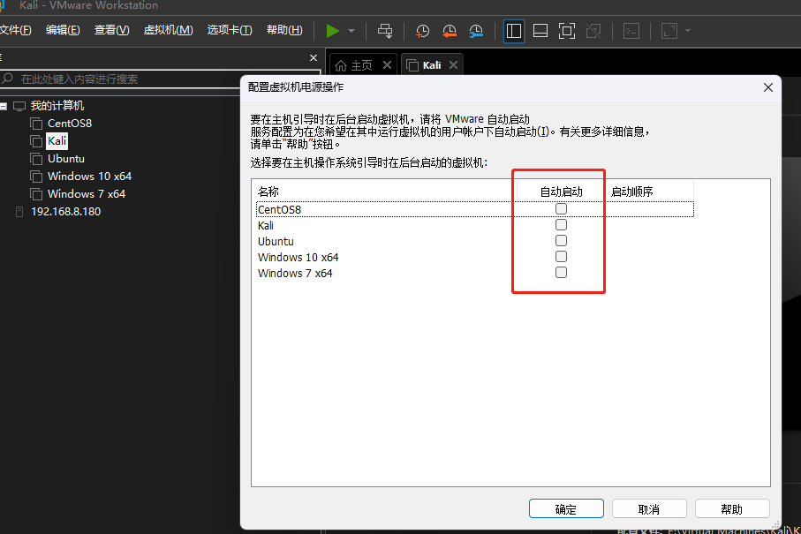Open the power options dropdown arrow
The height and width of the screenshot is (534, 801).
point(351,31)
